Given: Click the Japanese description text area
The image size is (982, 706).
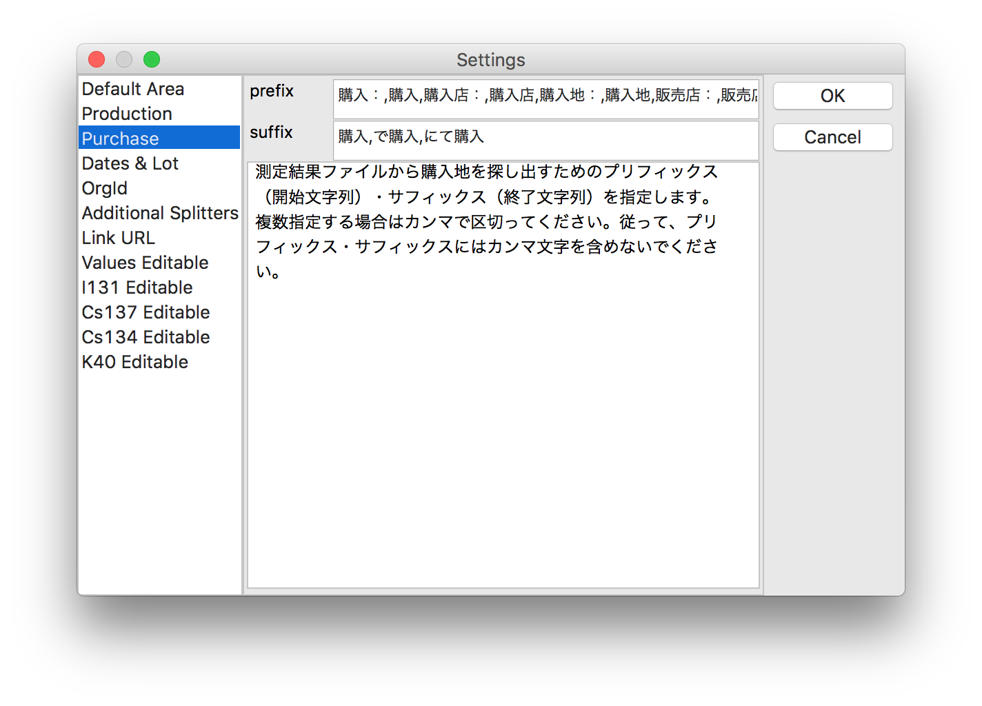Looking at the screenshot, I should click(x=503, y=375).
